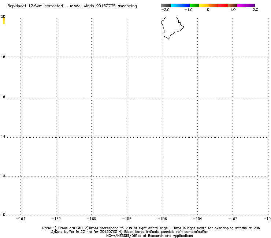Click the -1.0 color scale label
Image resolution: width=271 pixels, height=238 pixels.
click(188, 10)
